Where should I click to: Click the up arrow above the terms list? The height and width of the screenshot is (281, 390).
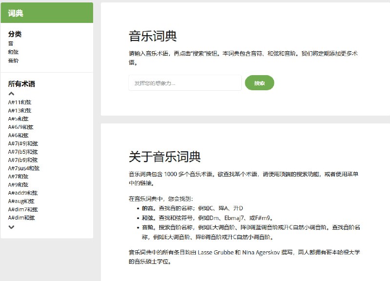point(11,93)
